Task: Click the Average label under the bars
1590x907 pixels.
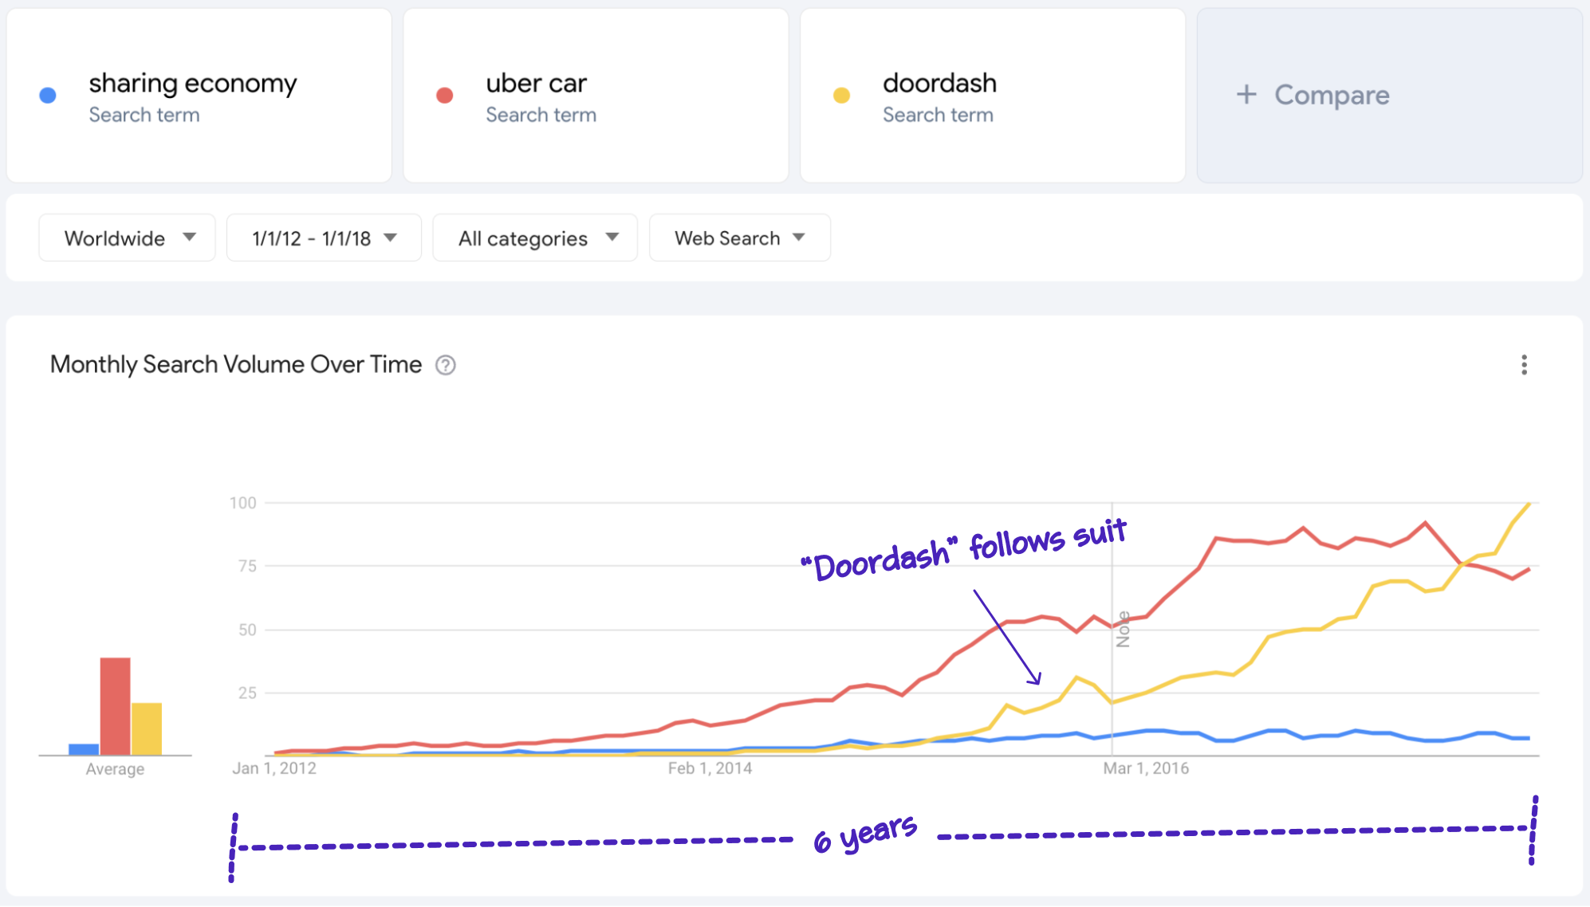Action: coord(115,769)
